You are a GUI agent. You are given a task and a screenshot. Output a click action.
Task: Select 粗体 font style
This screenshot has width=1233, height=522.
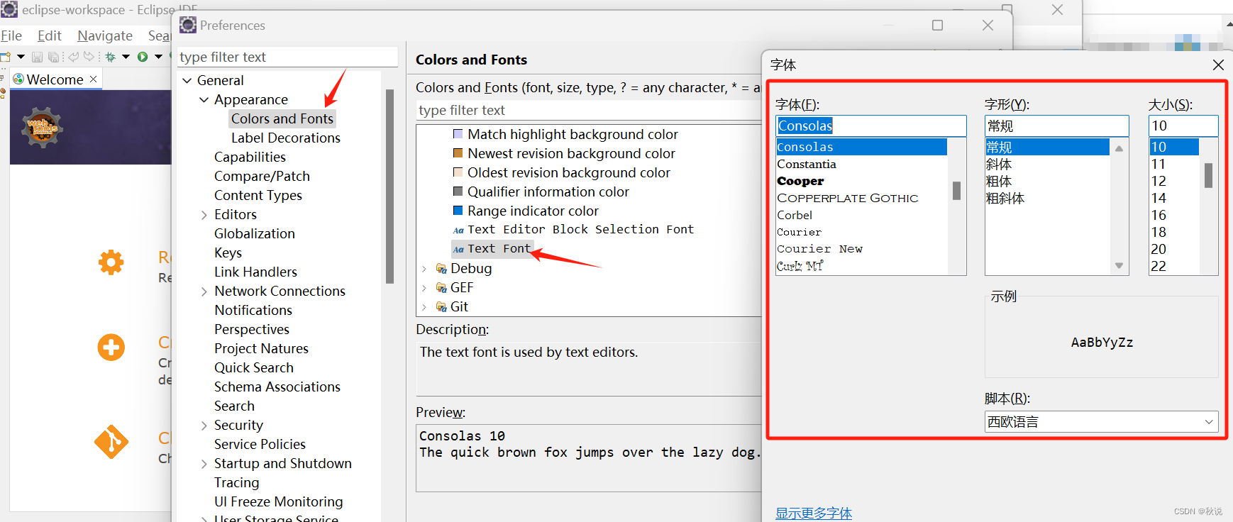pyautogui.click(x=999, y=181)
